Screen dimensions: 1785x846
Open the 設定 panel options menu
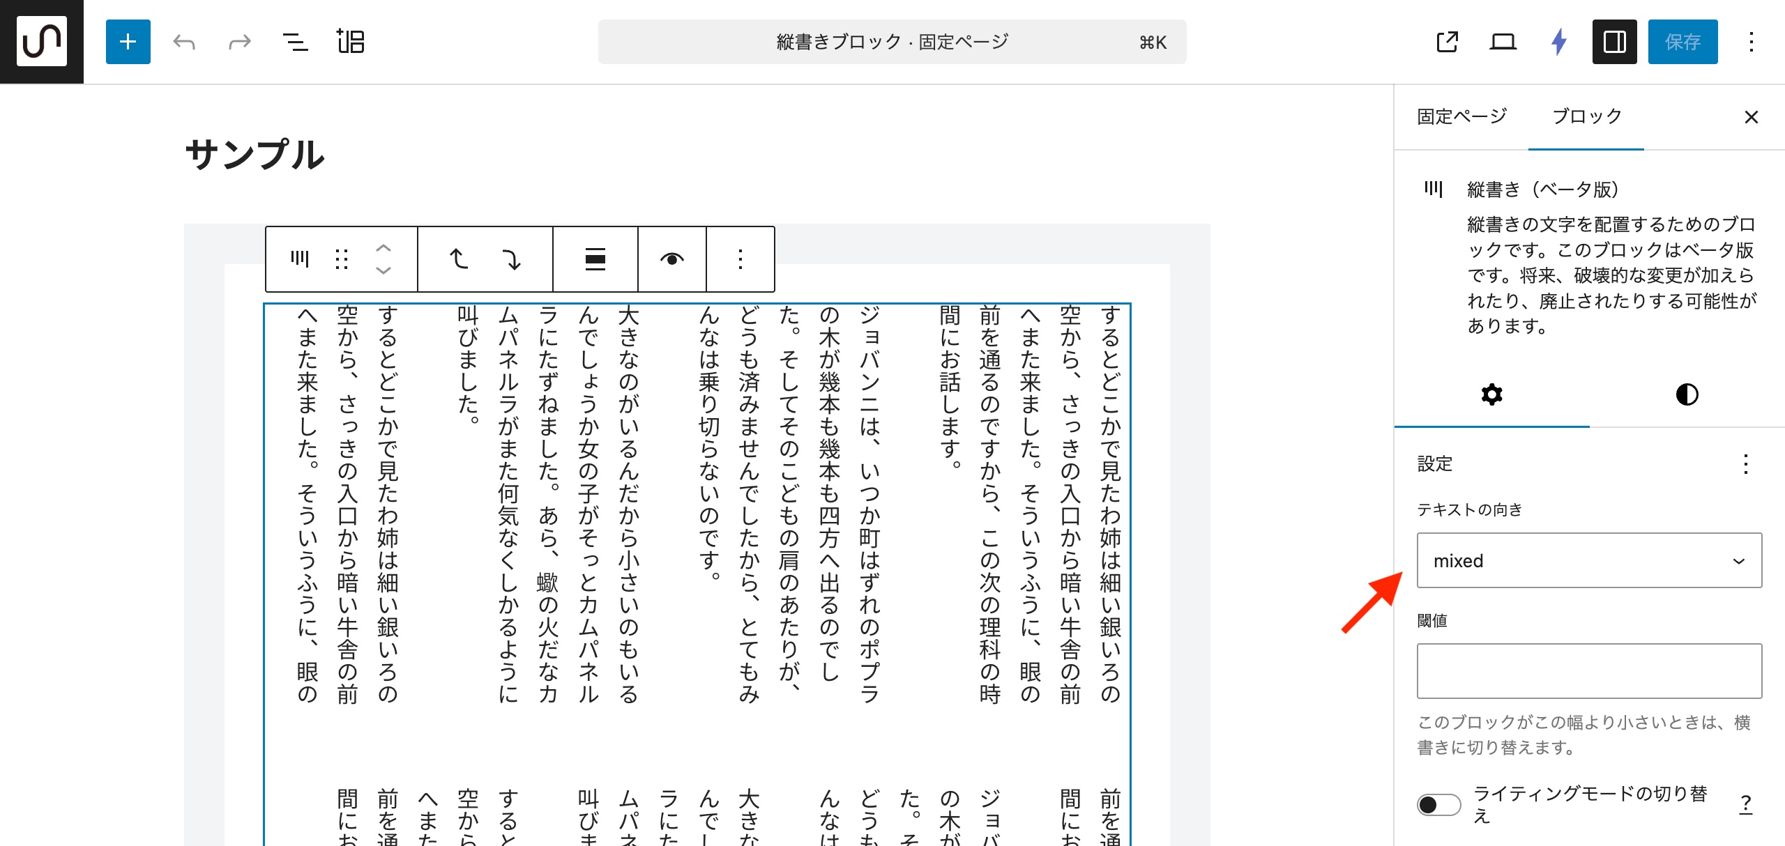[x=1745, y=464]
